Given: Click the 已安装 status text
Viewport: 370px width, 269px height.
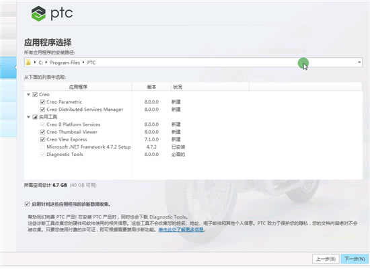Looking at the screenshot, I should click(x=178, y=147).
